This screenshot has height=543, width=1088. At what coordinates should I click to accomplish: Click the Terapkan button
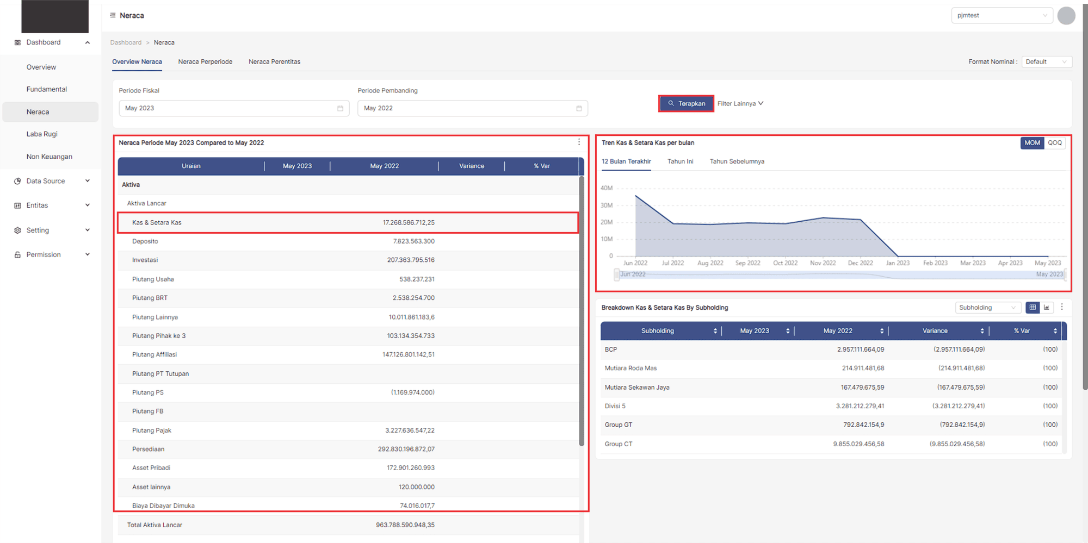tap(686, 104)
